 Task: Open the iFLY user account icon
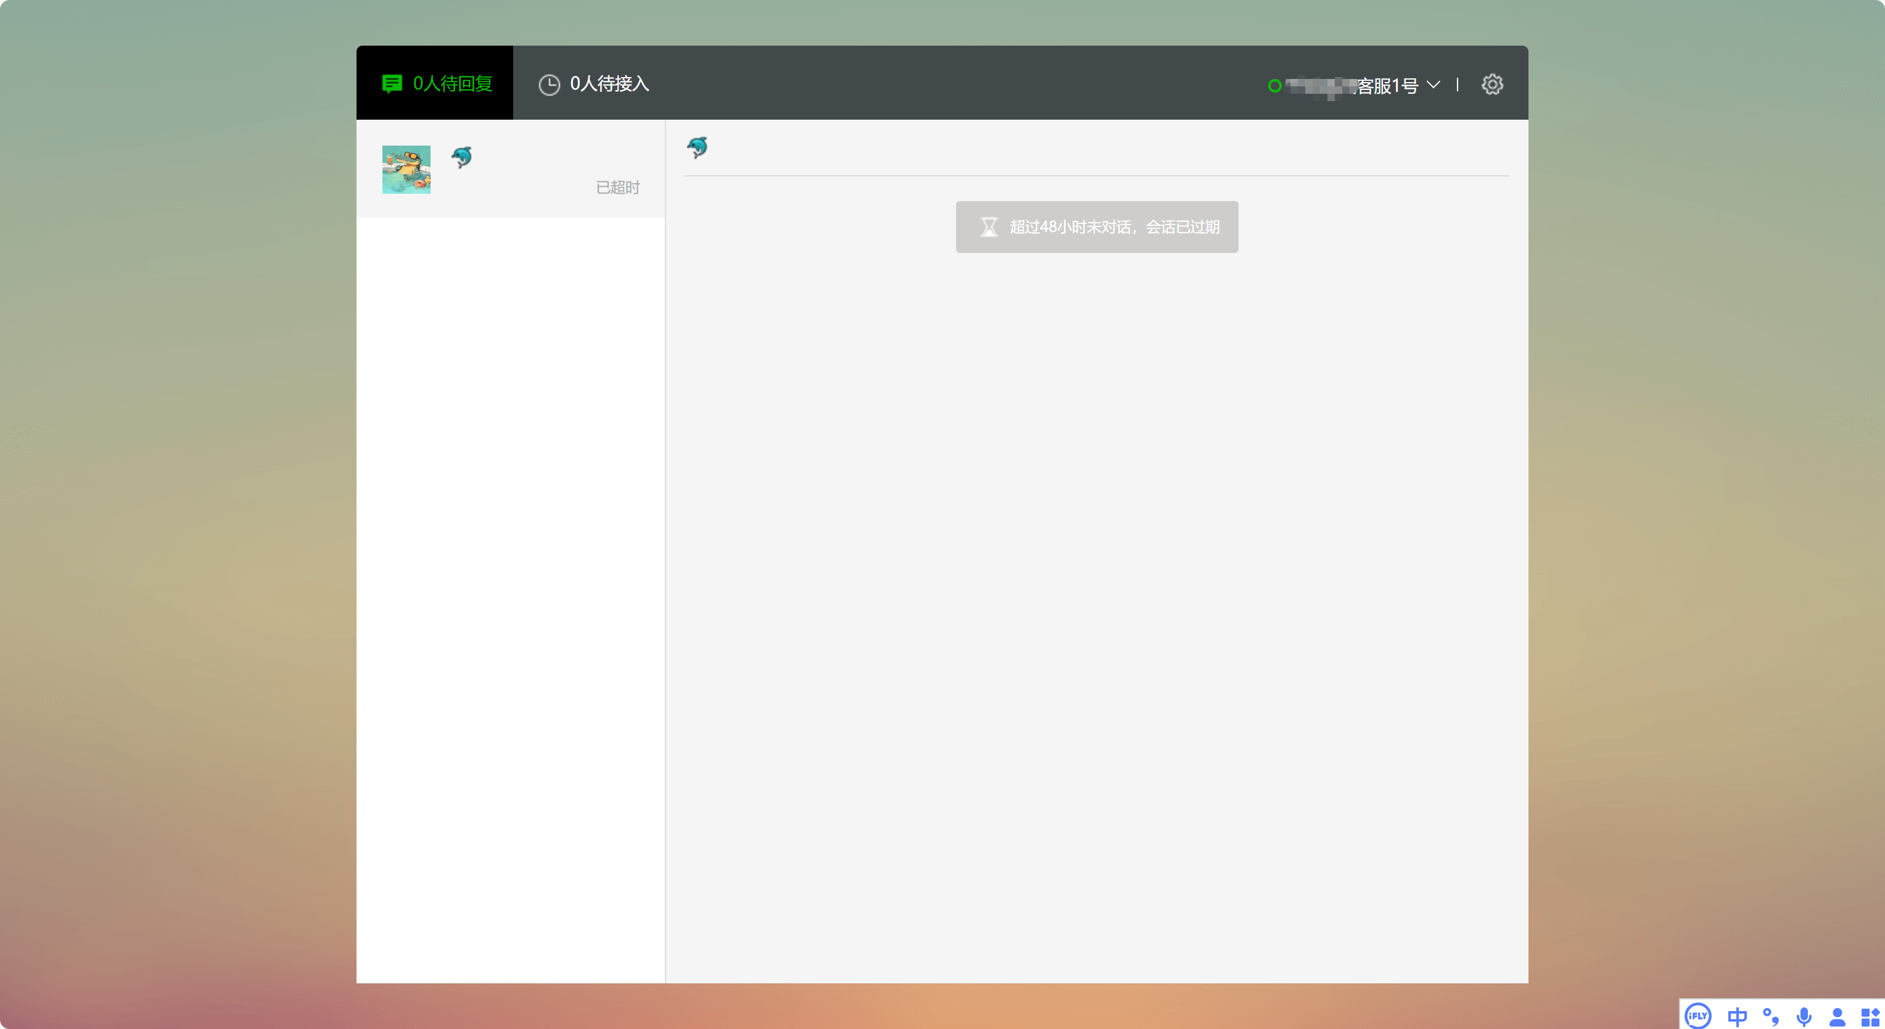(1837, 1016)
